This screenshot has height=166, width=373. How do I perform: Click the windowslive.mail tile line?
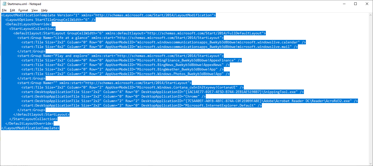(x=159, y=47)
